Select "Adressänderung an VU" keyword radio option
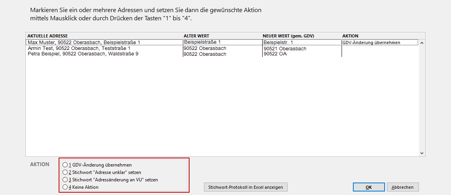 point(65,180)
